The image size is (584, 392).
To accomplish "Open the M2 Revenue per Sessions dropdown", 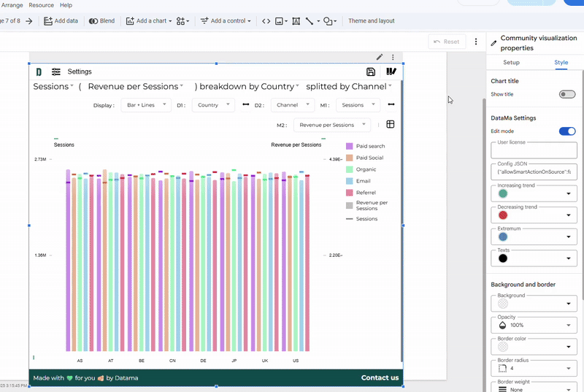I will click(332, 125).
